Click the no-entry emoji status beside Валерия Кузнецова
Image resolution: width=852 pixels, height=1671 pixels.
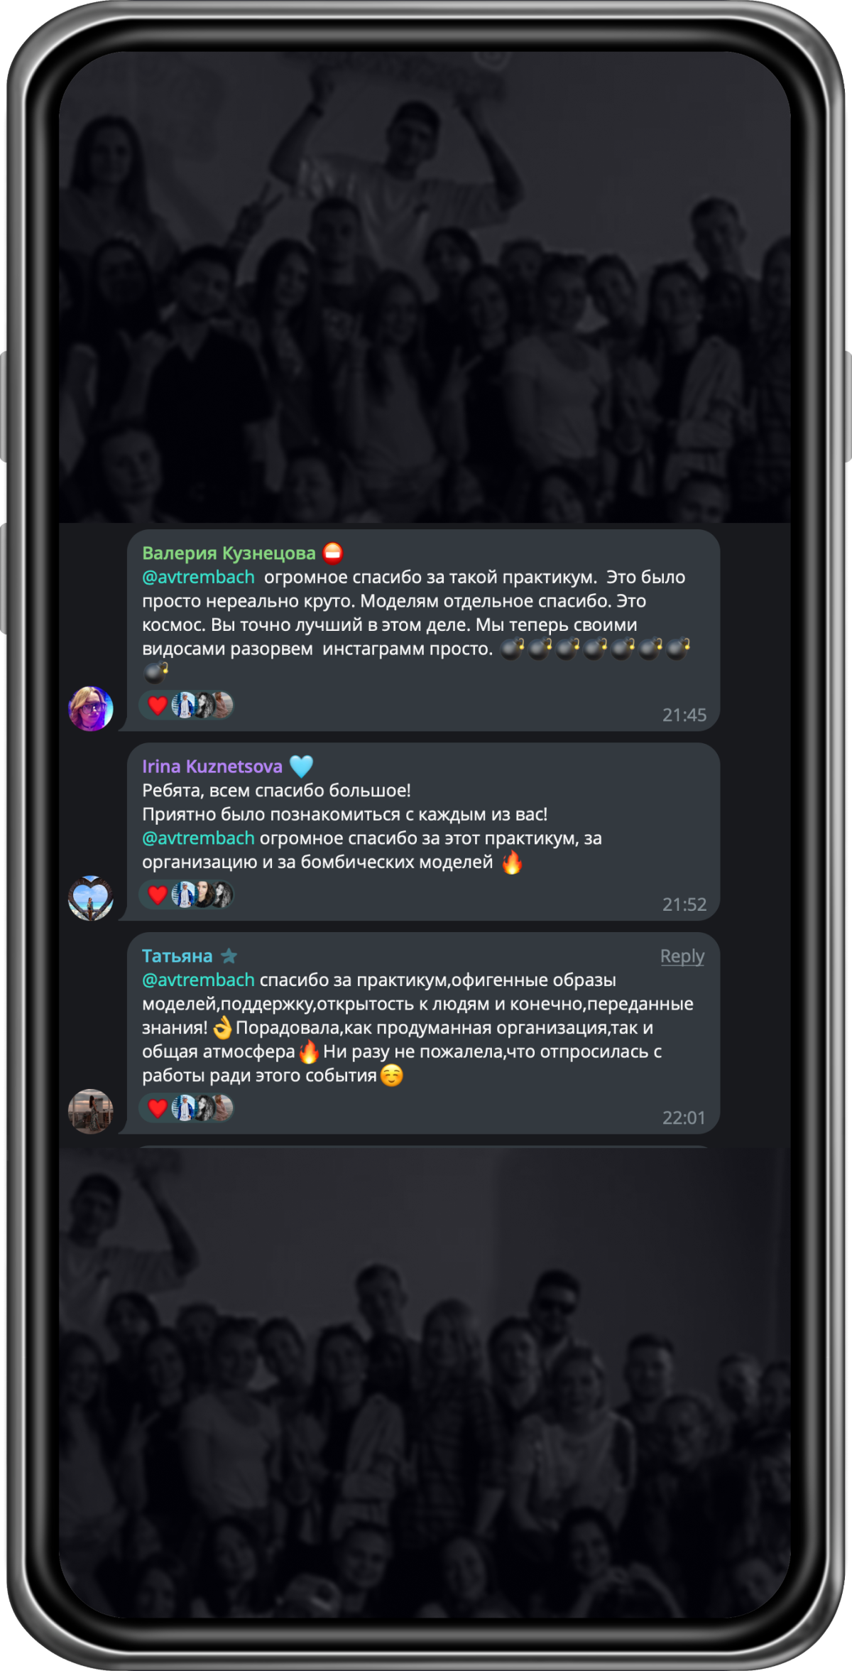(x=333, y=553)
